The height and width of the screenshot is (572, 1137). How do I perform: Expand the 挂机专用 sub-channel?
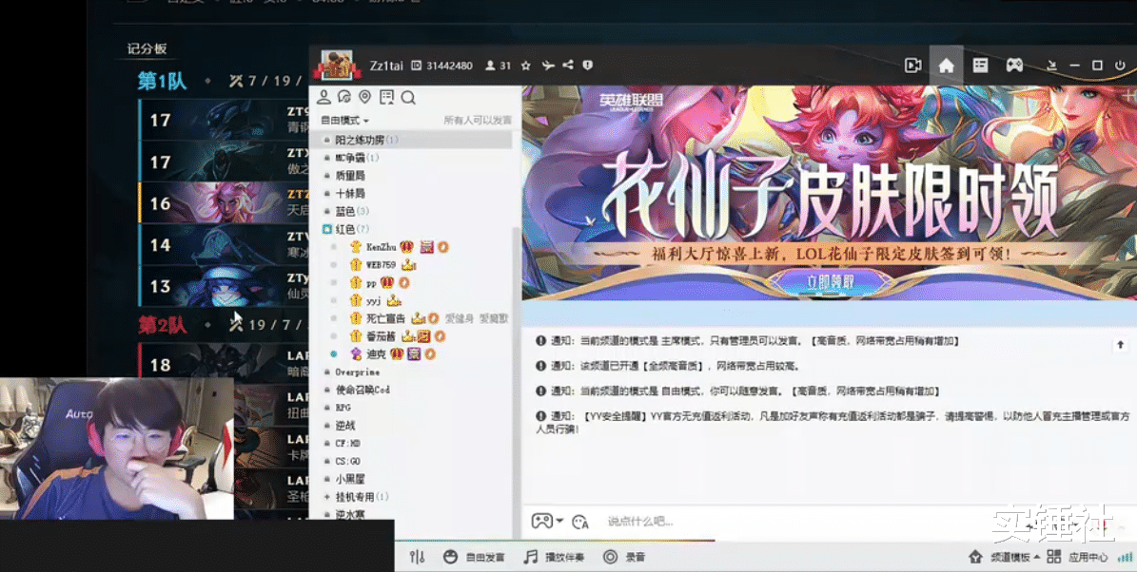click(x=327, y=497)
